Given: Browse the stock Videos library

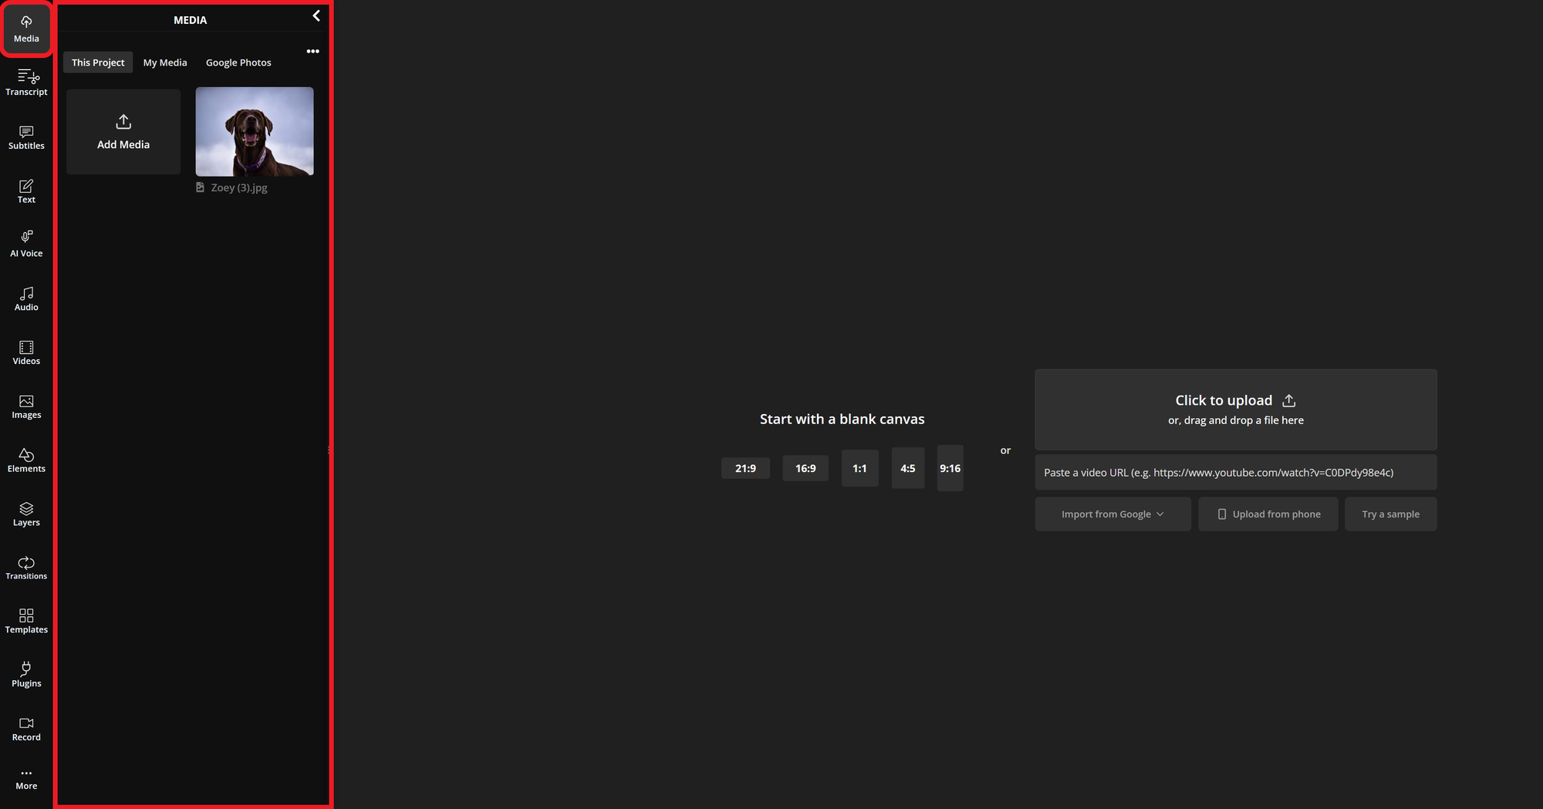Looking at the screenshot, I should click(26, 352).
